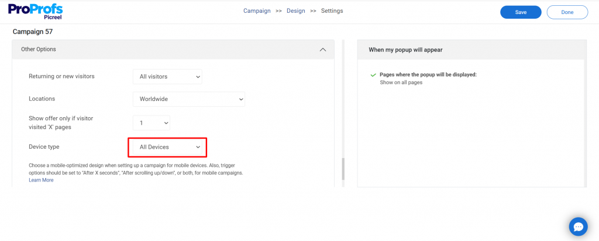This screenshot has width=599, height=241.
Task: Click the Other Options header label
Action: (39, 50)
